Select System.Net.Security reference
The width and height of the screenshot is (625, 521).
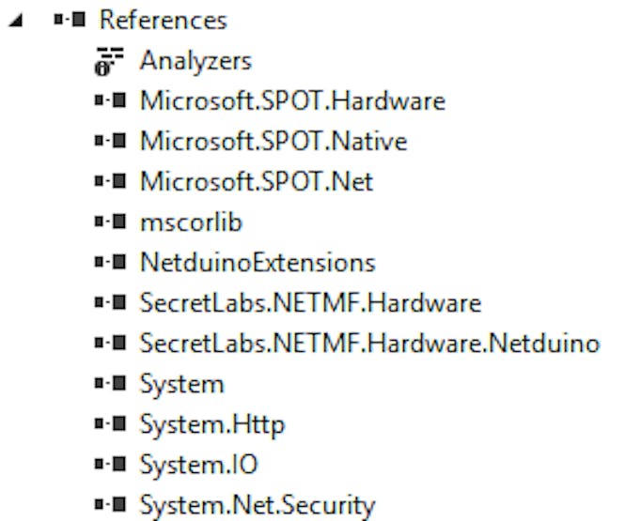point(258,505)
